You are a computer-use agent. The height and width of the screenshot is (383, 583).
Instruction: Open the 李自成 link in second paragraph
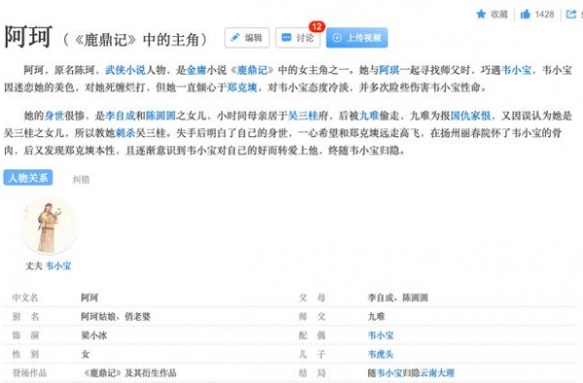(120, 116)
